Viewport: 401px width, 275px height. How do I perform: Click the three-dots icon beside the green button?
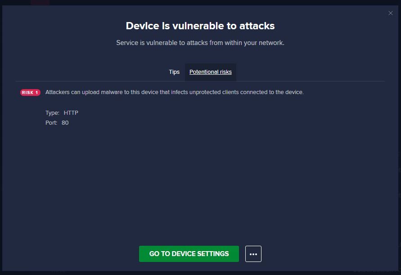pyautogui.click(x=253, y=254)
